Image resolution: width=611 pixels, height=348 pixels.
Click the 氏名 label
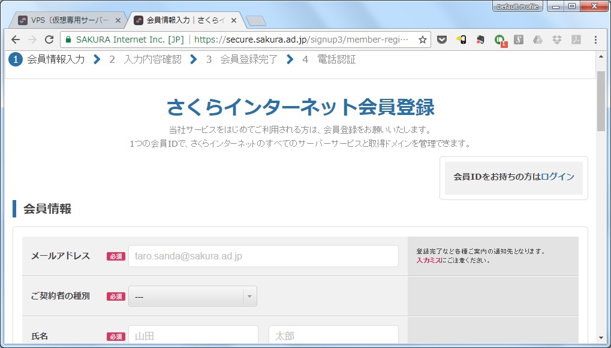point(40,336)
